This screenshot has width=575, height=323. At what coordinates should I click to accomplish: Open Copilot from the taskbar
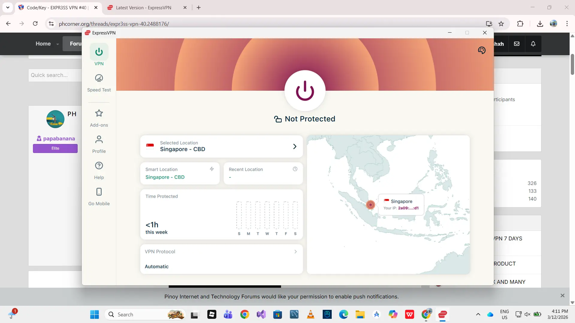393,315
